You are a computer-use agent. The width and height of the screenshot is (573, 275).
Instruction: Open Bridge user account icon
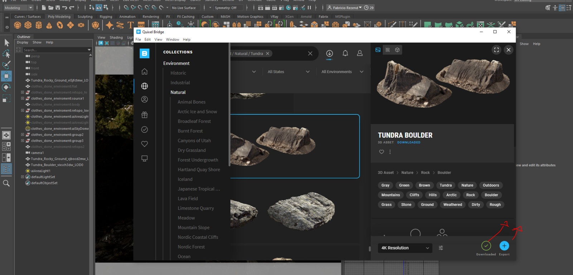tap(360, 53)
